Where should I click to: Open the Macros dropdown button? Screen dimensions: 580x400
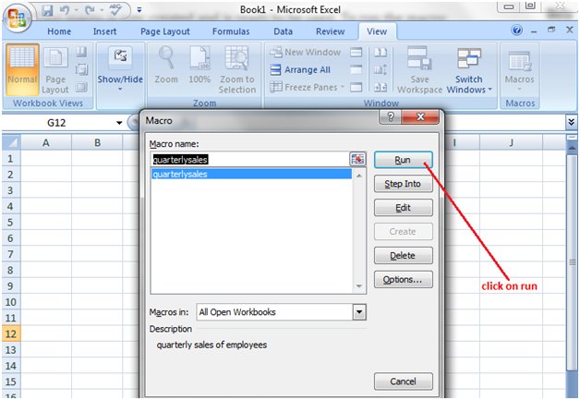tap(519, 72)
